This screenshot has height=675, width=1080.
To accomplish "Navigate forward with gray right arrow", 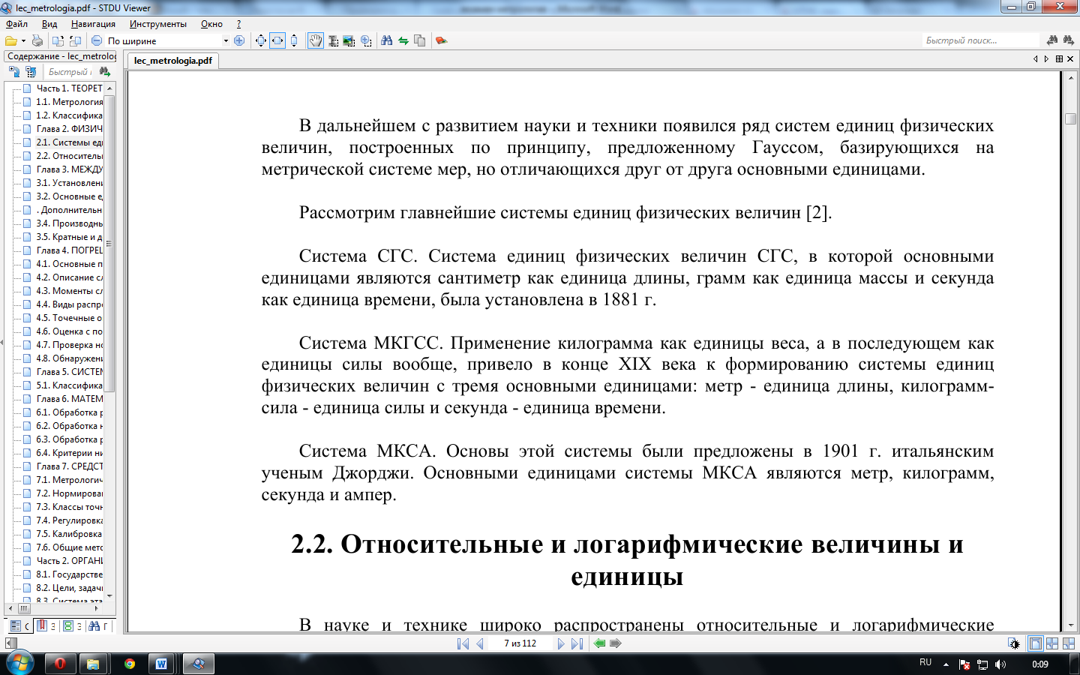I will 616,643.
